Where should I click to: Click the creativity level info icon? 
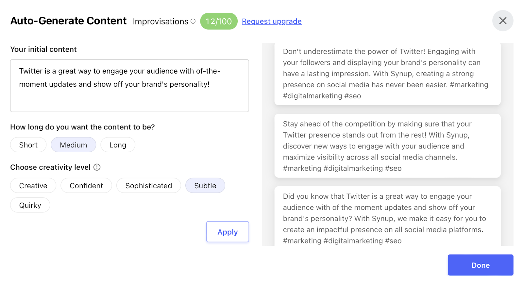(x=97, y=167)
